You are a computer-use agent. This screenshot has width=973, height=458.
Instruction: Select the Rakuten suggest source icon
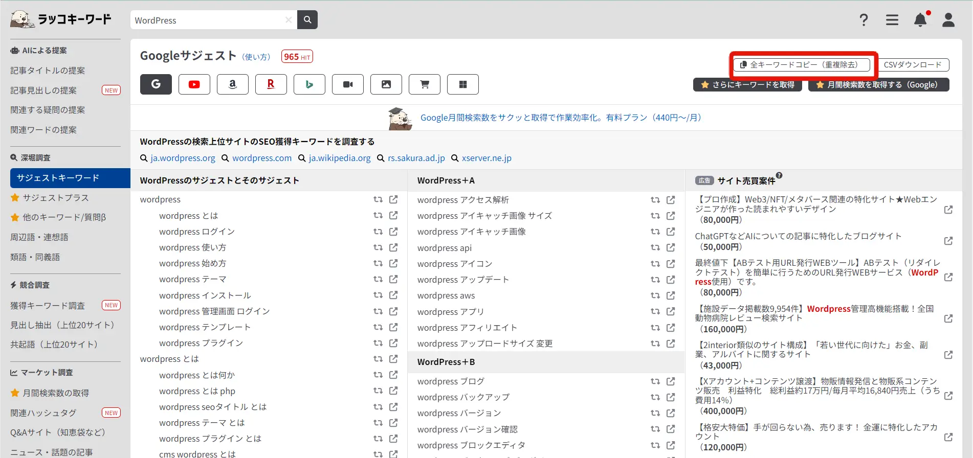point(271,84)
